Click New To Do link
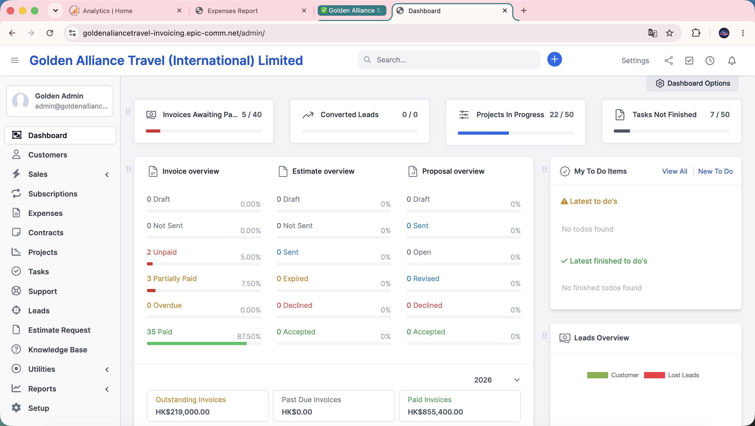 click(x=715, y=171)
